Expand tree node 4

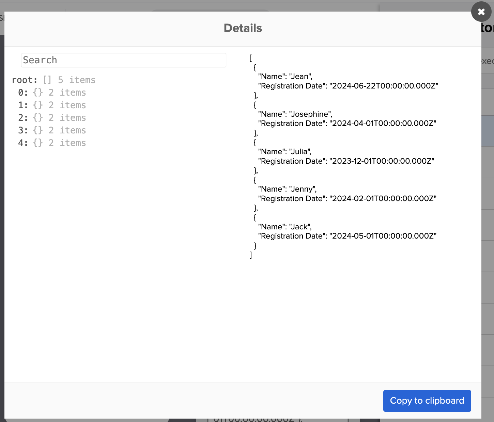(x=23, y=143)
